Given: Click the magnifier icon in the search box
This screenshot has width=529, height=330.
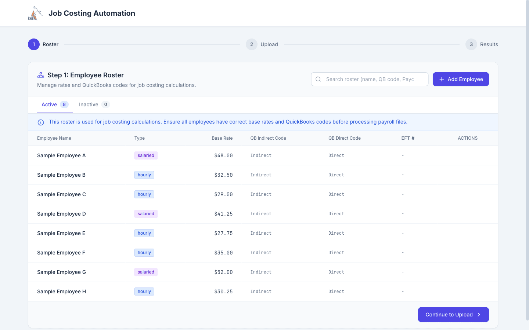Looking at the screenshot, I should 319,79.
